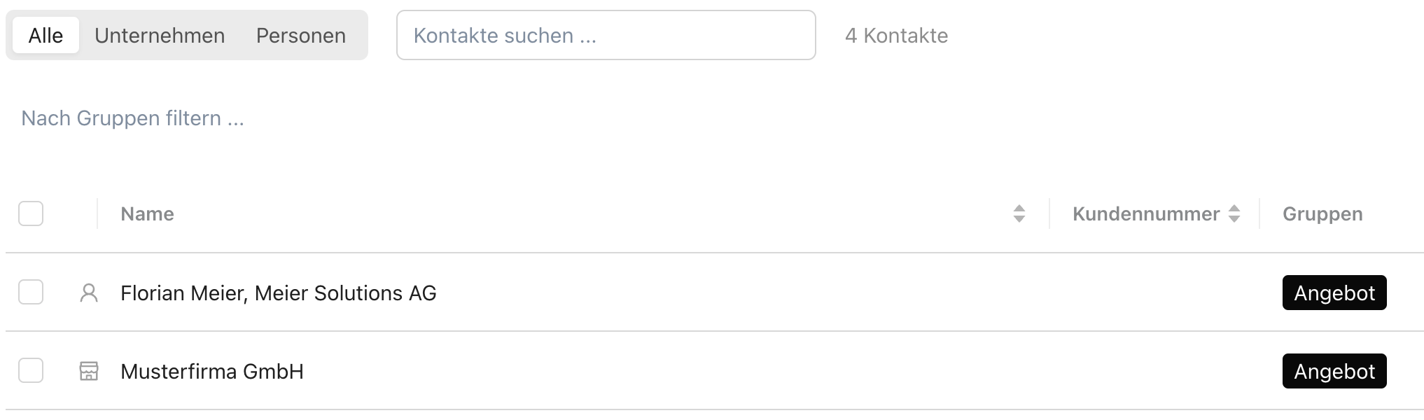This screenshot has height=420, width=1424.
Task: Click the Angebot badge on Musterfirma GmbH's row
Action: (x=1334, y=371)
